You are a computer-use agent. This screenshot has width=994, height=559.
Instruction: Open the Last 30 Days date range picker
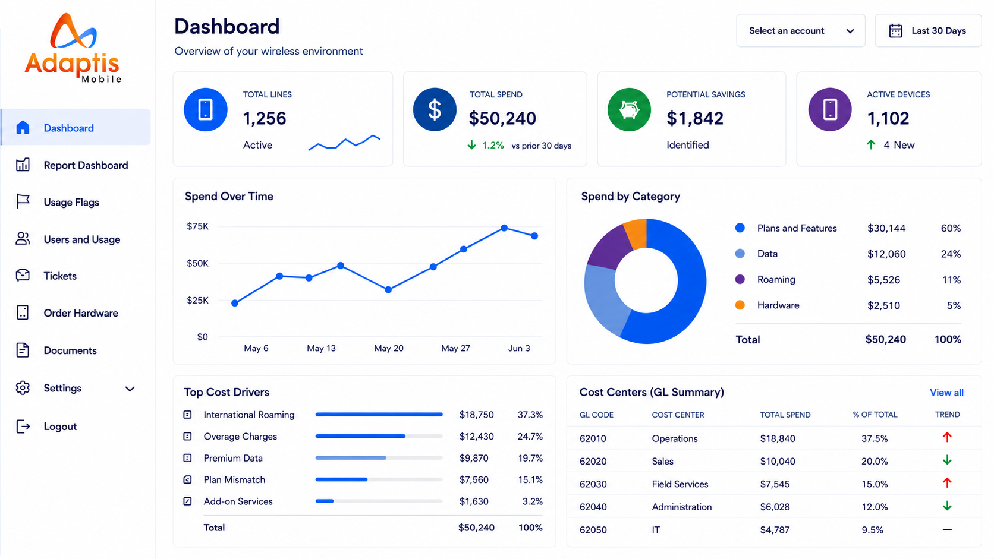(927, 31)
